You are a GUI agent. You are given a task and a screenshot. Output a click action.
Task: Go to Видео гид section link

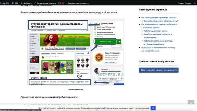(x=158, y=49)
